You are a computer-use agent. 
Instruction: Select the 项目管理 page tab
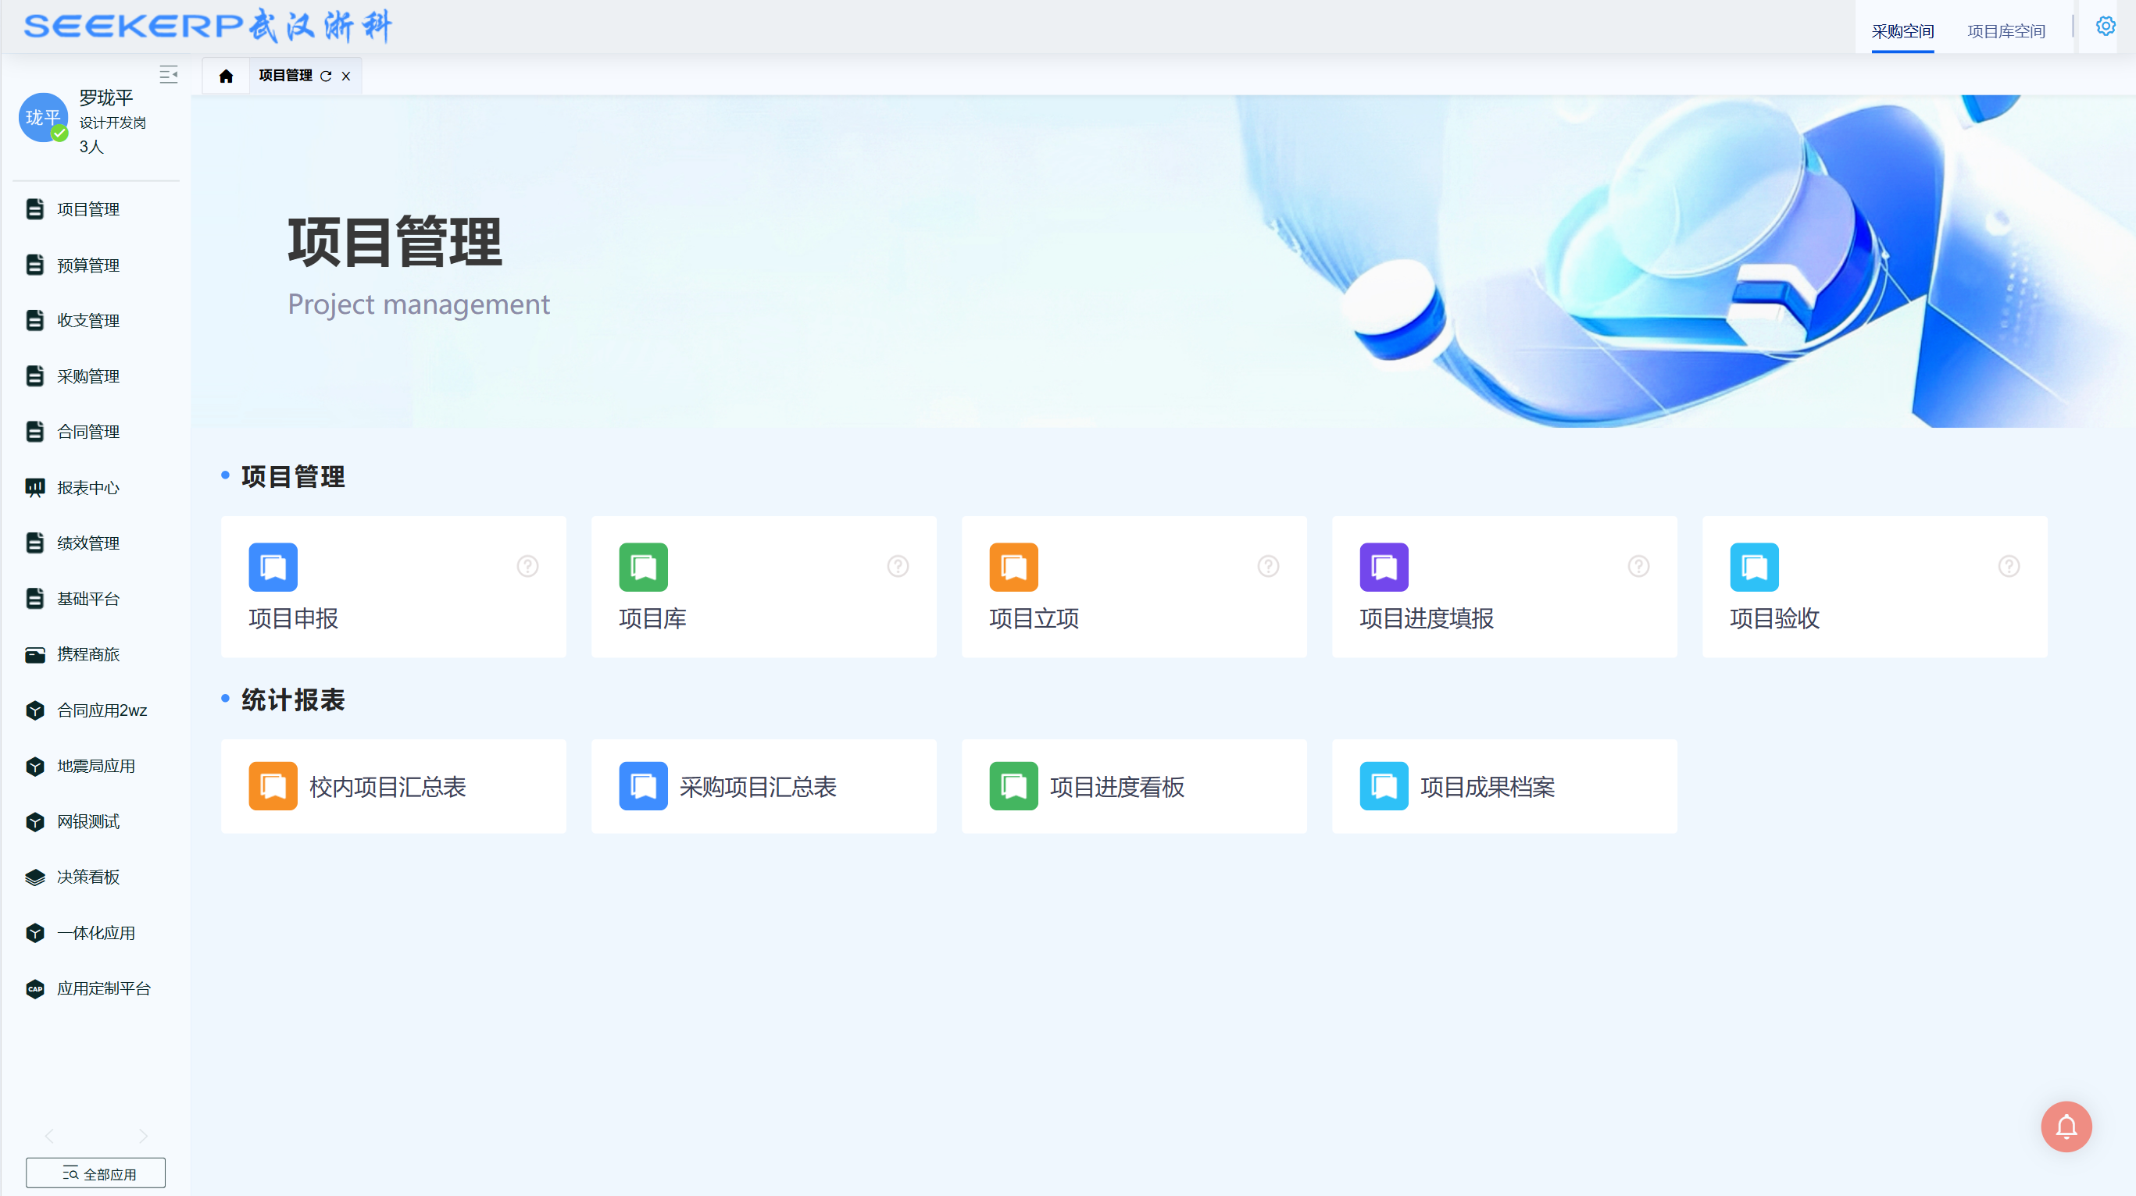pyautogui.click(x=285, y=76)
